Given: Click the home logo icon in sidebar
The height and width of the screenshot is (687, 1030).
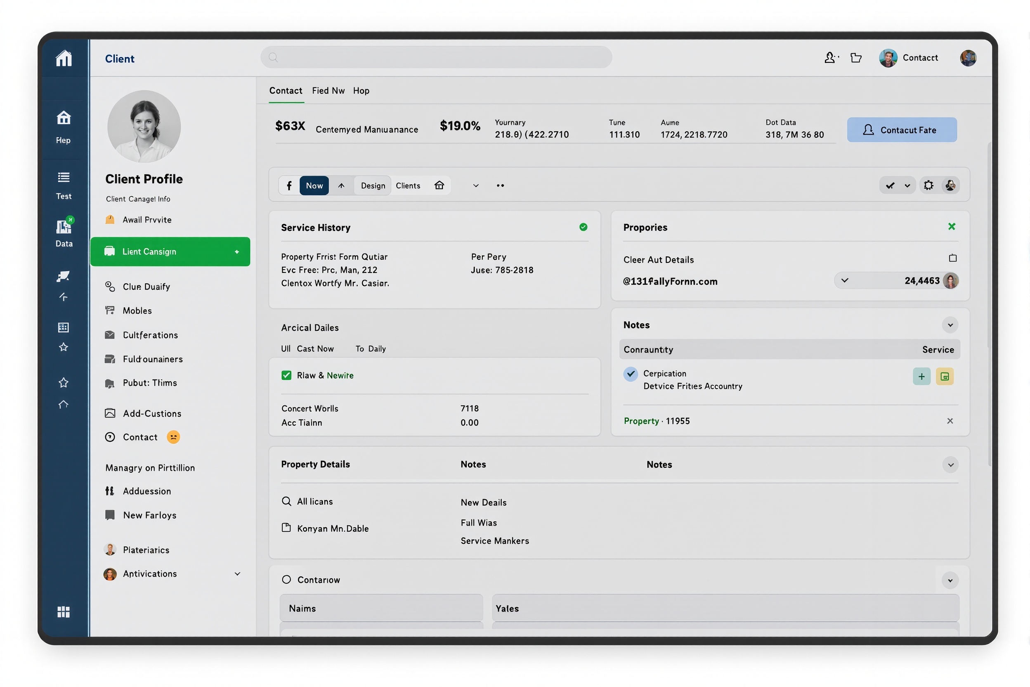Looking at the screenshot, I should (x=64, y=58).
